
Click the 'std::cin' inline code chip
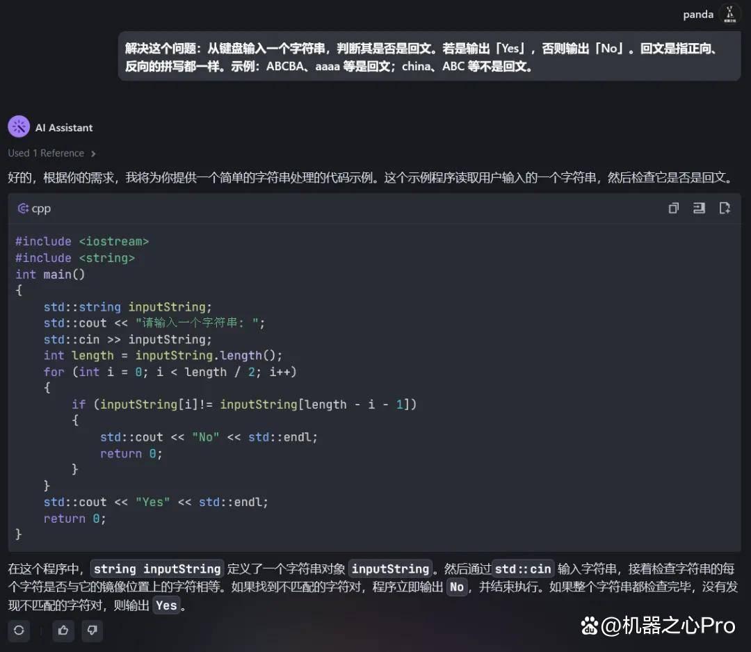point(522,569)
